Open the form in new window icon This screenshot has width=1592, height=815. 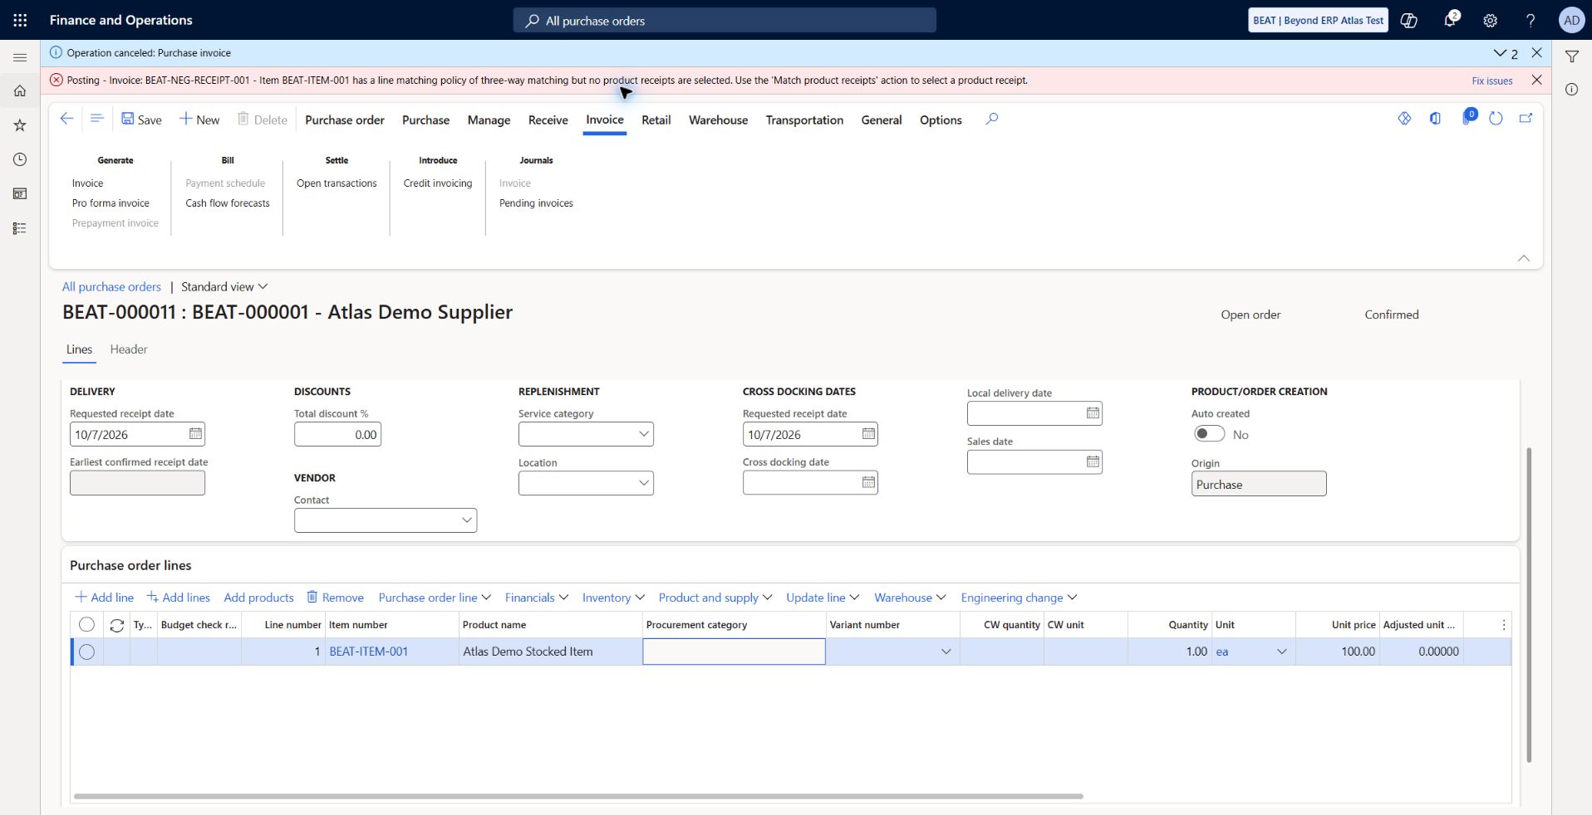point(1526,119)
